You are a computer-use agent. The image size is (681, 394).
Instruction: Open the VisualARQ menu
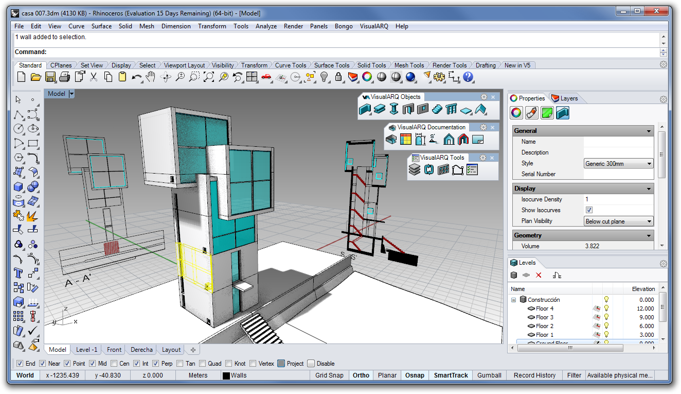(374, 26)
